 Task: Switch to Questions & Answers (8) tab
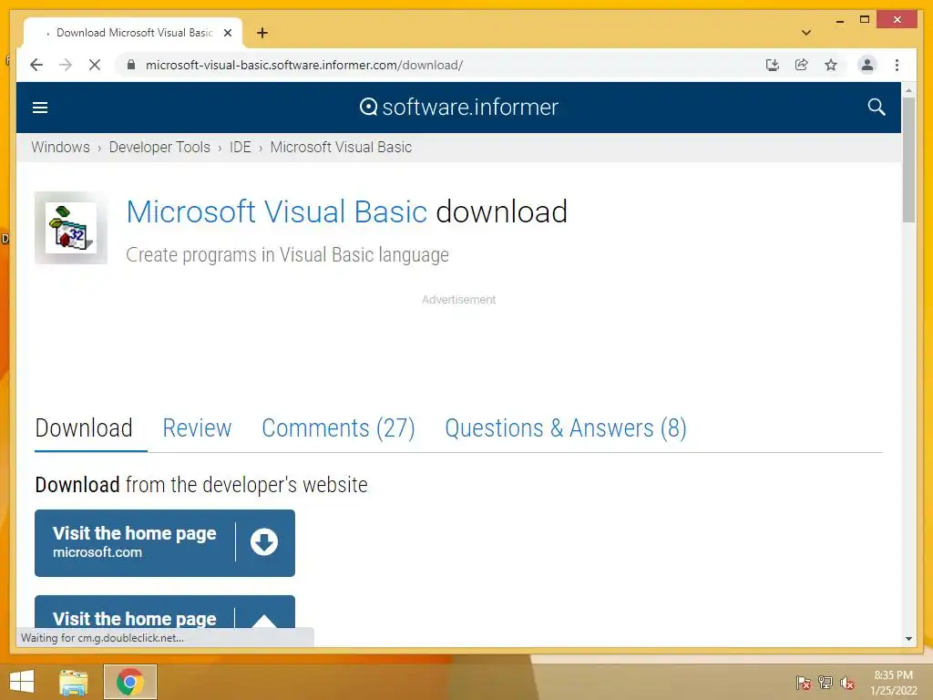(x=566, y=428)
